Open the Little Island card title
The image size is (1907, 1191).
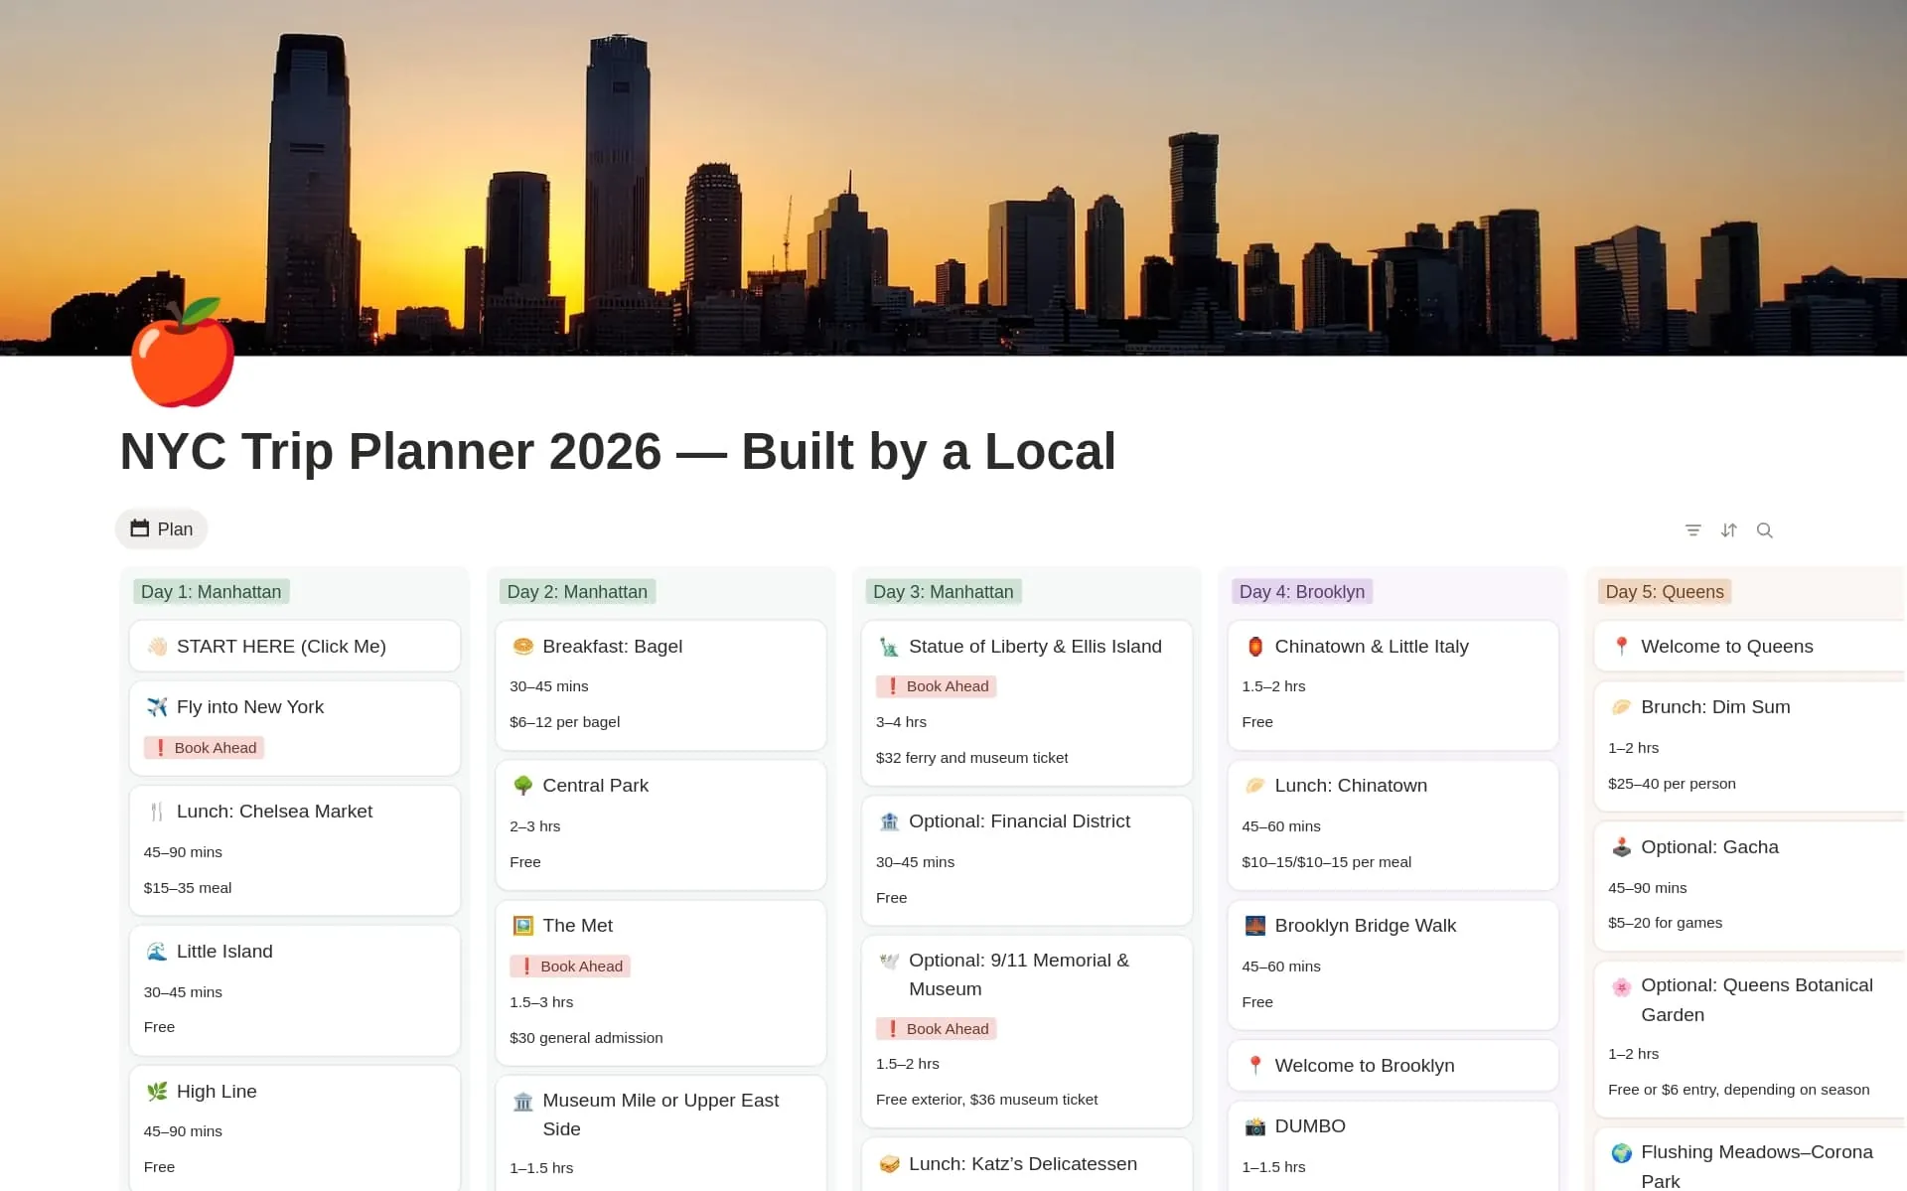pyautogui.click(x=224, y=952)
